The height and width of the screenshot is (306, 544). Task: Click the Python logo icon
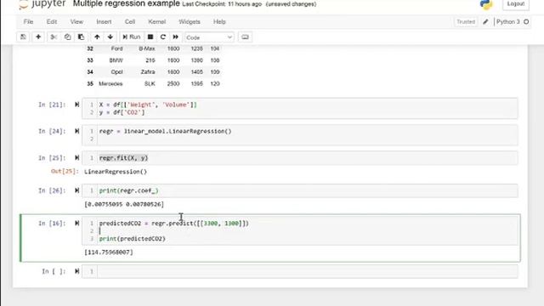click(x=486, y=4)
